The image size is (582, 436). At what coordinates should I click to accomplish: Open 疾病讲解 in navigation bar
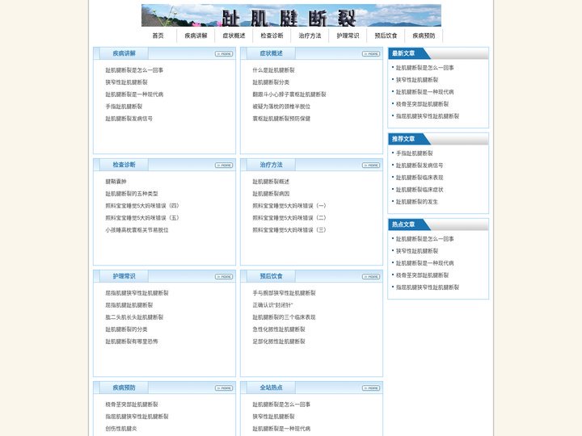coord(196,36)
